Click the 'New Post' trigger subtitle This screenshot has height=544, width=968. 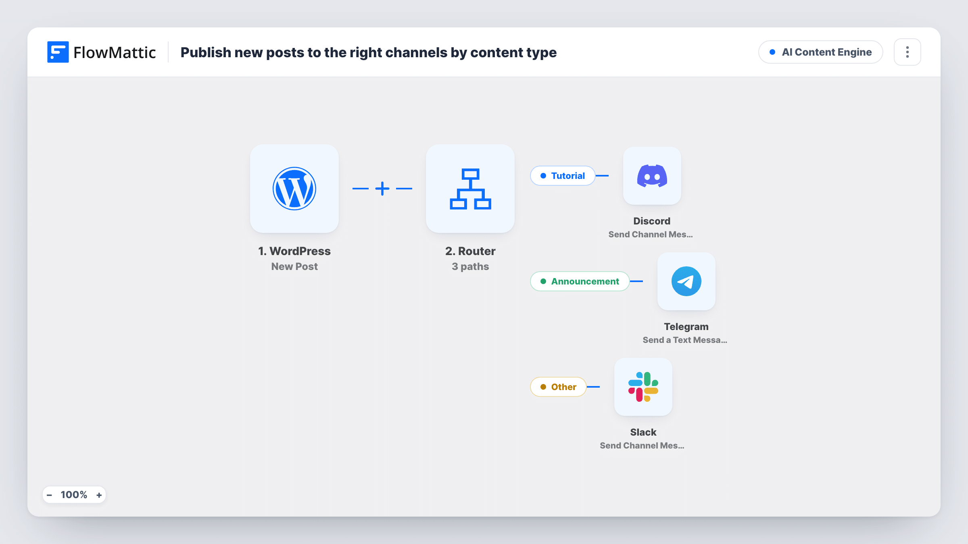click(x=294, y=266)
